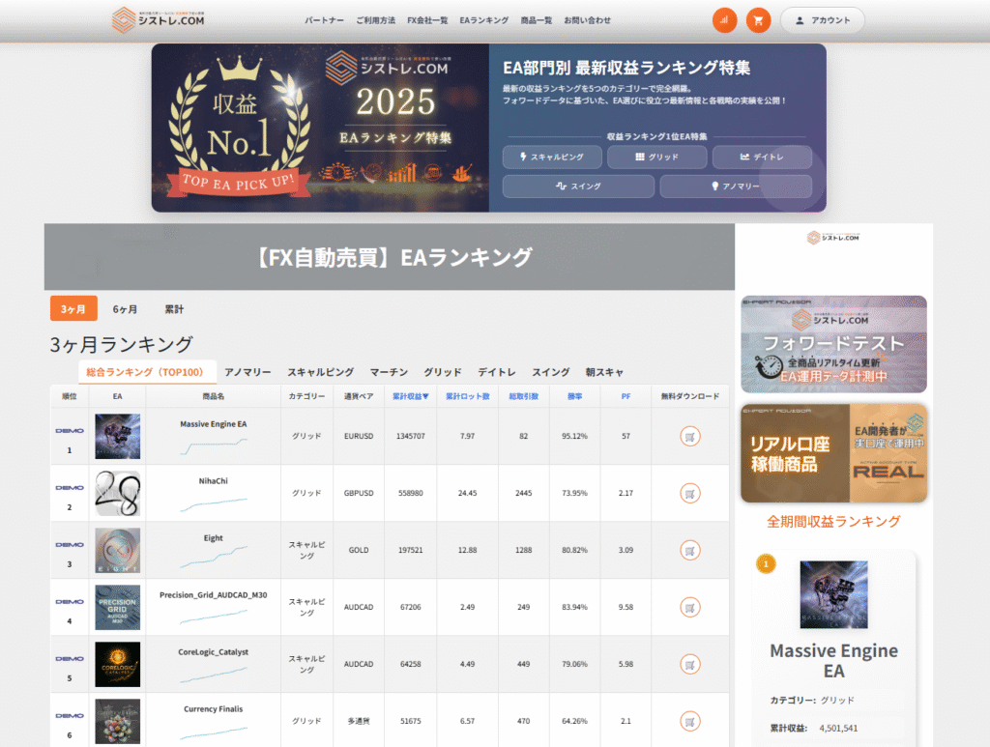
Task: Click download cart icon for Eight row
Action: [689, 551]
